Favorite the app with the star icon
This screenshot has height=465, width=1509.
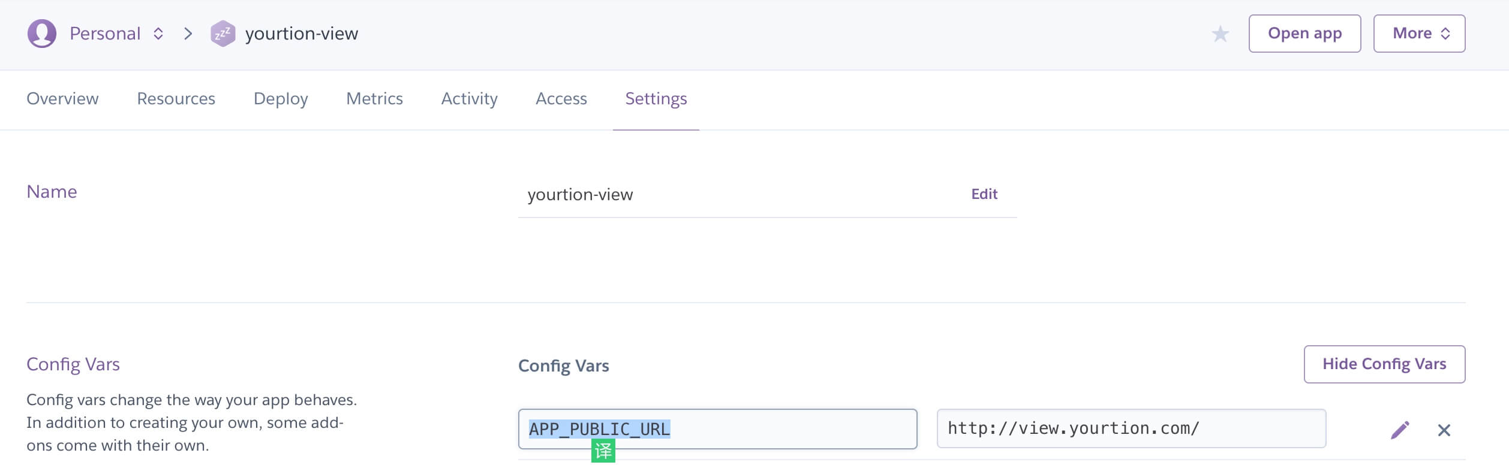coord(1220,34)
